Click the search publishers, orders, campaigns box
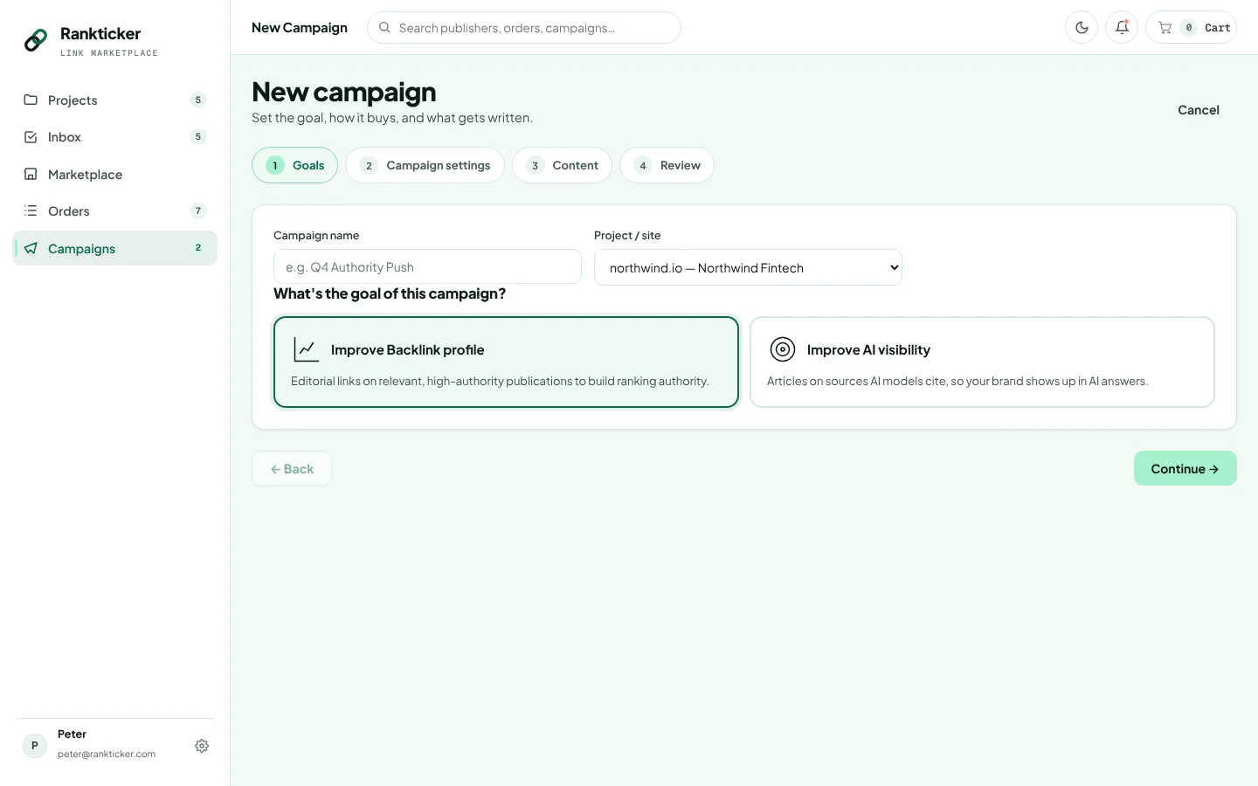The image size is (1258, 786). [524, 27]
